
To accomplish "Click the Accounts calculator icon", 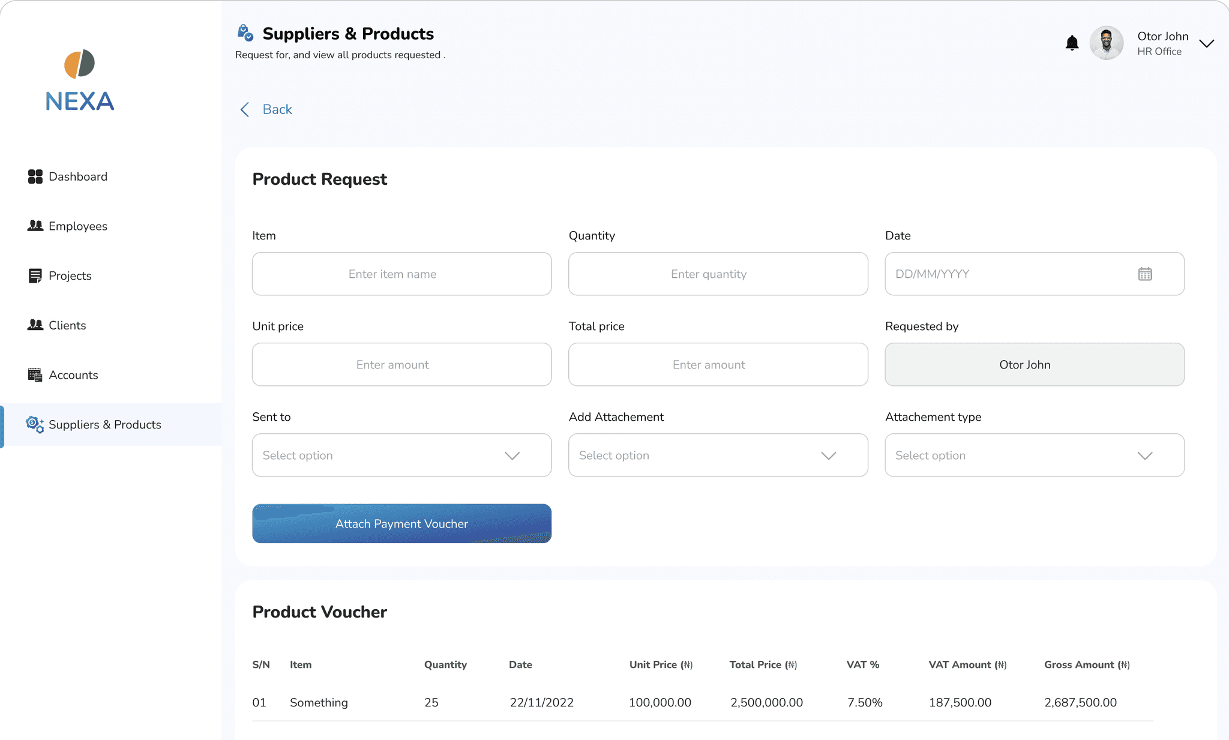I will [35, 375].
